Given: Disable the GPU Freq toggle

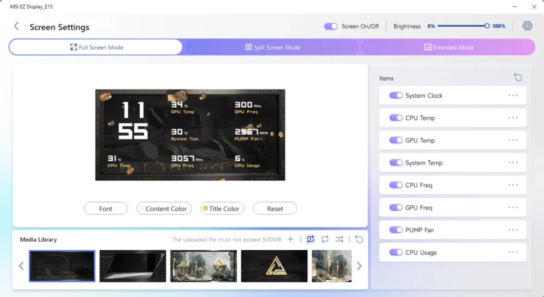Looking at the screenshot, I should (x=396, y=207).
